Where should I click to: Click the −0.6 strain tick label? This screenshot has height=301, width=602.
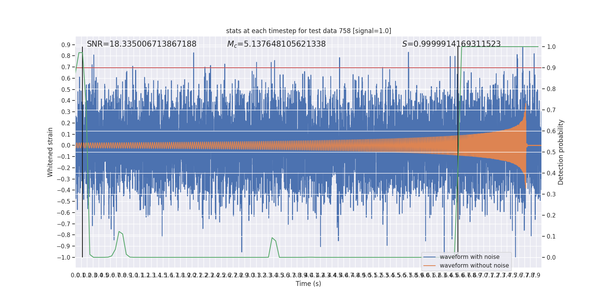pyautogui.click(x=64, y=213)
